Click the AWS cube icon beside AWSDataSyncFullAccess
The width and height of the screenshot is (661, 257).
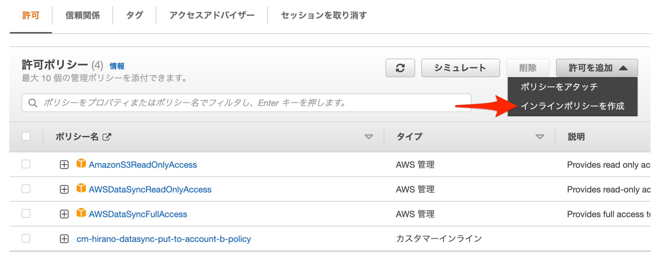[x=81, y=214]
